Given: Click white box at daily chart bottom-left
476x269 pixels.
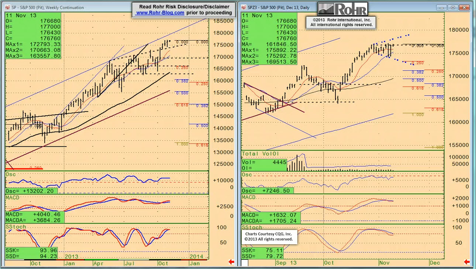Looking at the screenshot, I should click(x=245, y=263).
